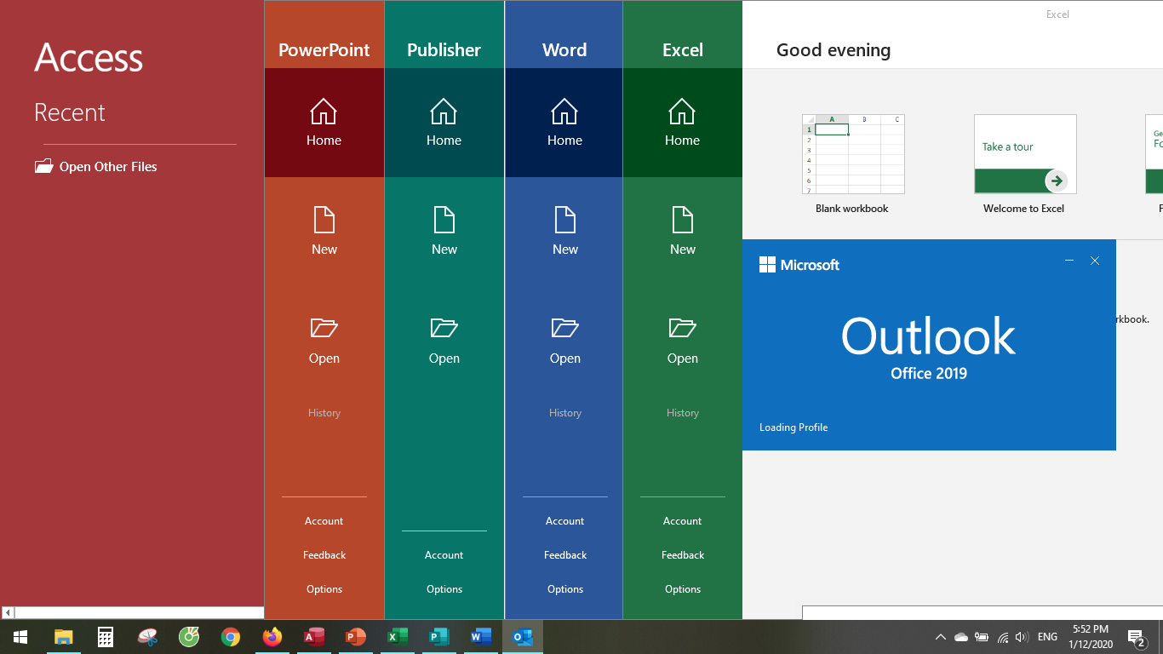Viewport: 1163px width, 654px height.
Task: Open Options in the Word panel
Action: 564,589
